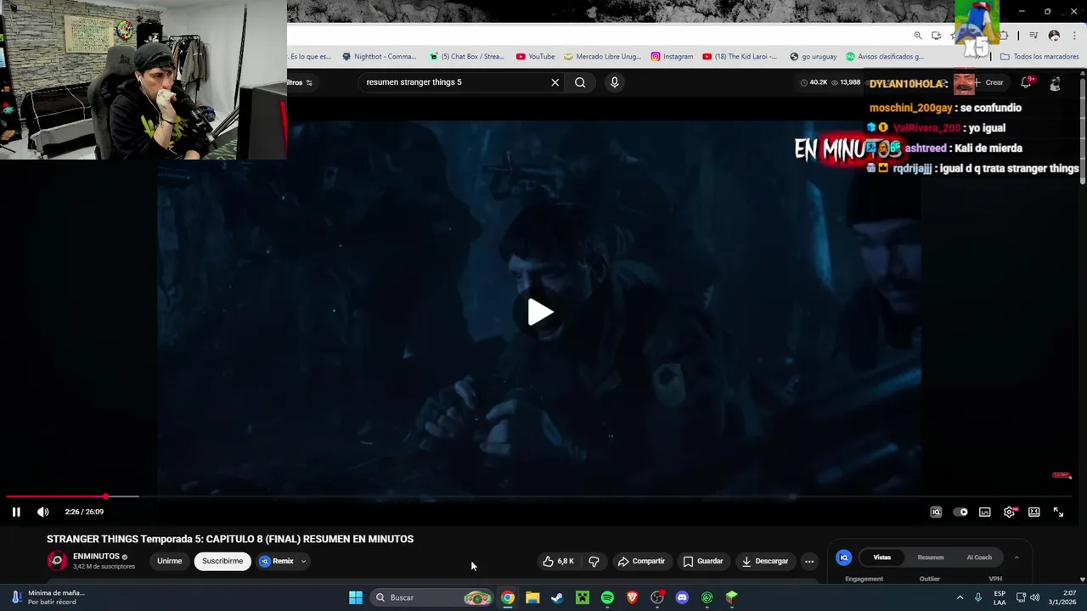Click the Suscribirme button
The image size is (1087, 611).
click(222, 561)
